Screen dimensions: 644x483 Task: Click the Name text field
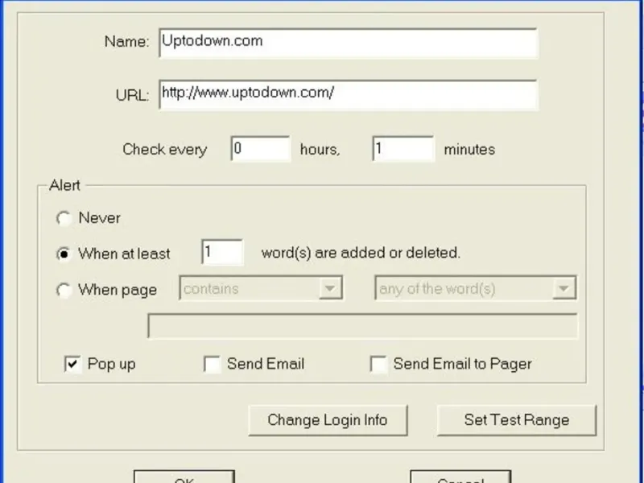(x=349, y=43)
